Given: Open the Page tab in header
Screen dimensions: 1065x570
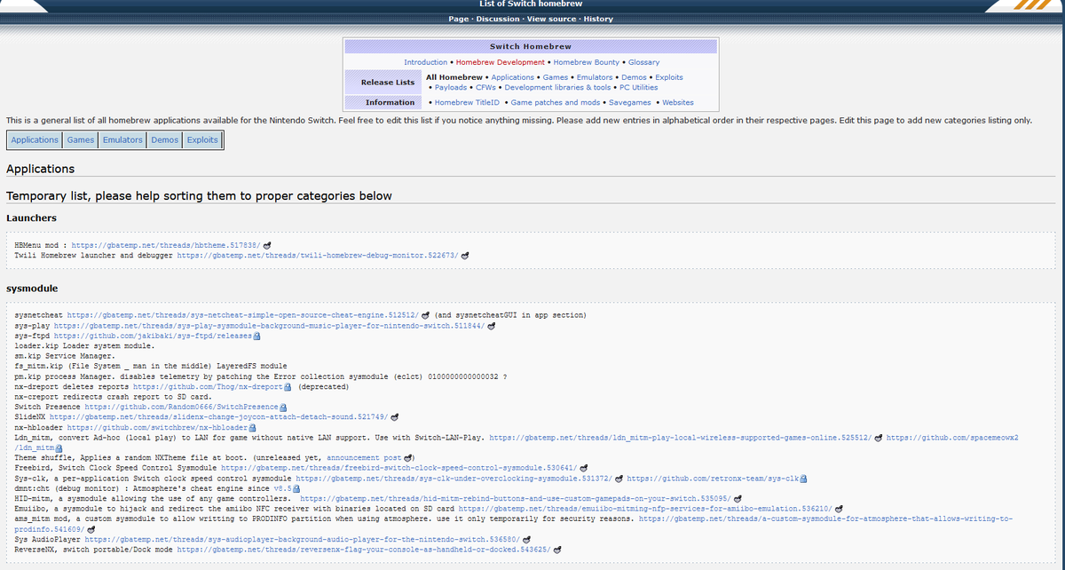Looking at the screenshot, I should [x=459, y=19].
